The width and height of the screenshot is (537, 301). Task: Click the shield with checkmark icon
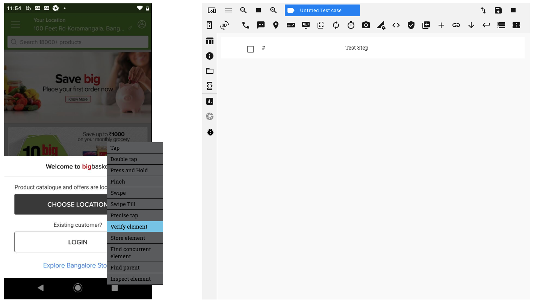(411, 25)
